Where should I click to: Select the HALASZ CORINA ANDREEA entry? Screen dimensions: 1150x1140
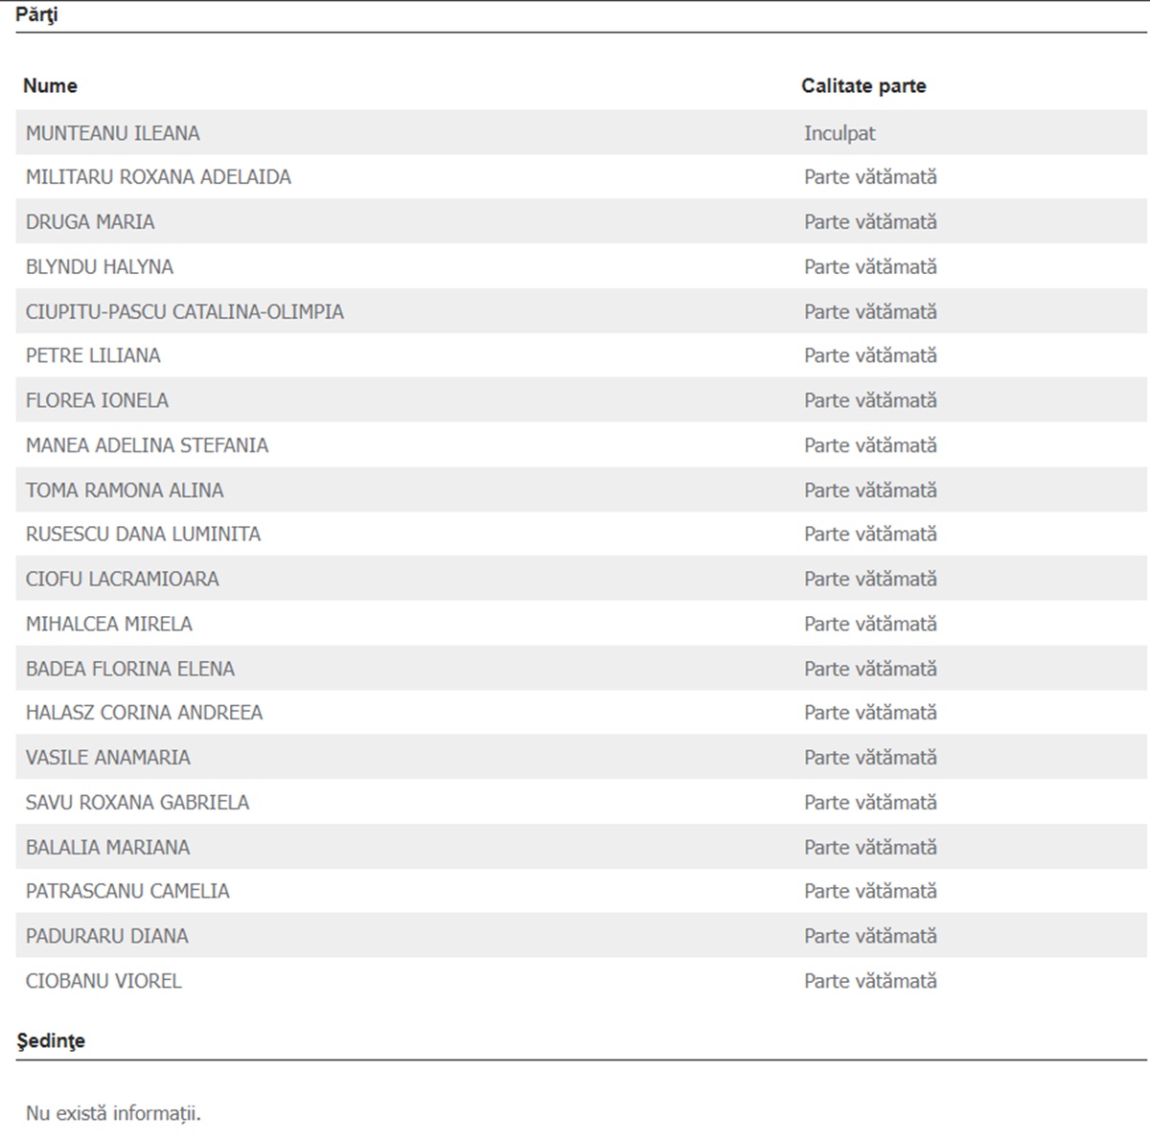[x=144, y=713]
